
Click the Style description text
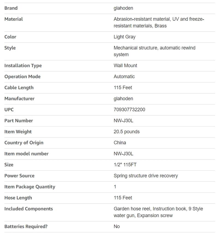pos(154,51)
